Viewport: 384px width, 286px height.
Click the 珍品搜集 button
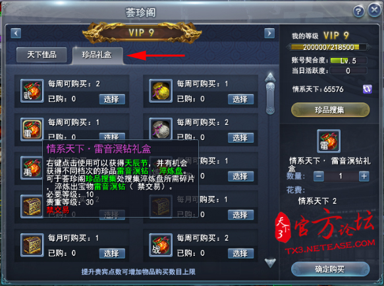[x=330, y=110]
